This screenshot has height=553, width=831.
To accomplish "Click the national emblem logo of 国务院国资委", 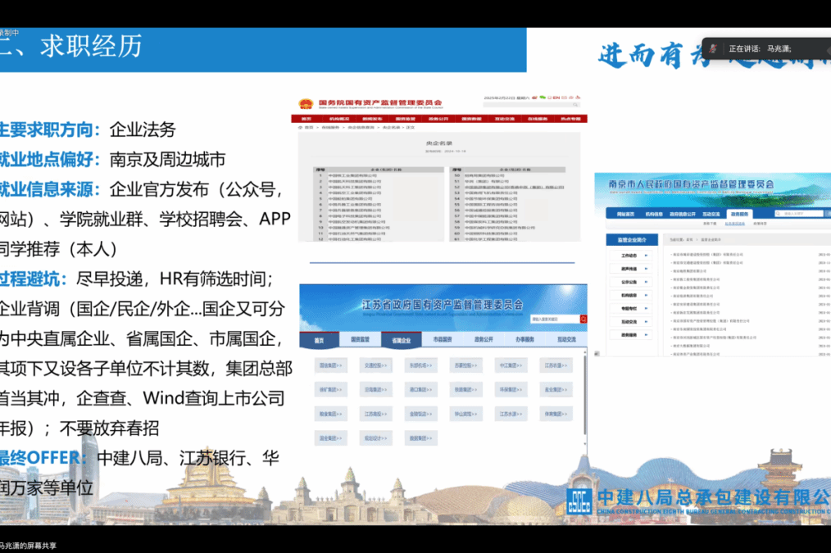I will pyautogui.click(x=306, y=104).
